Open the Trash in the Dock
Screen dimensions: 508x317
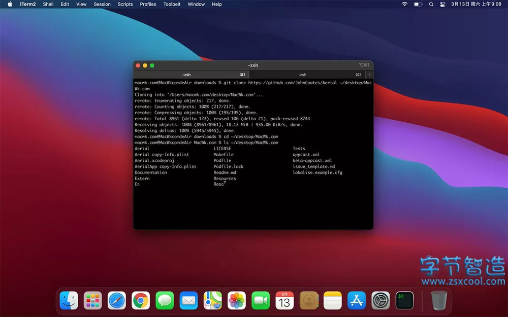click(439, 300)
